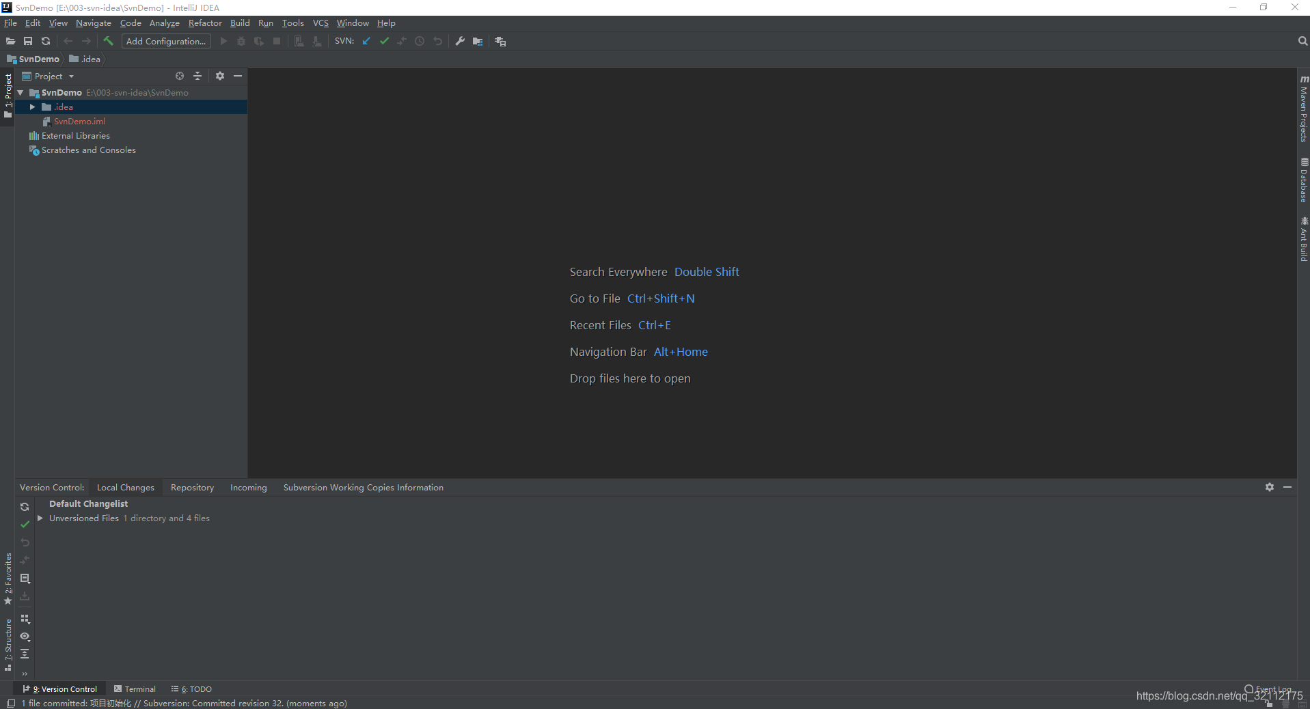1310x709 pixels.
Task: Open the Project view mode dropdown
Action: click(x=48, y=76)
